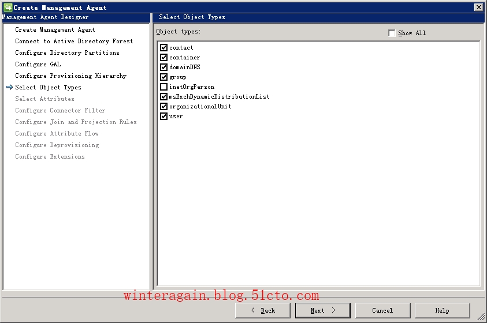Uncheck the contact object type checkbox

pyautogui.click(x=163, y=47)
